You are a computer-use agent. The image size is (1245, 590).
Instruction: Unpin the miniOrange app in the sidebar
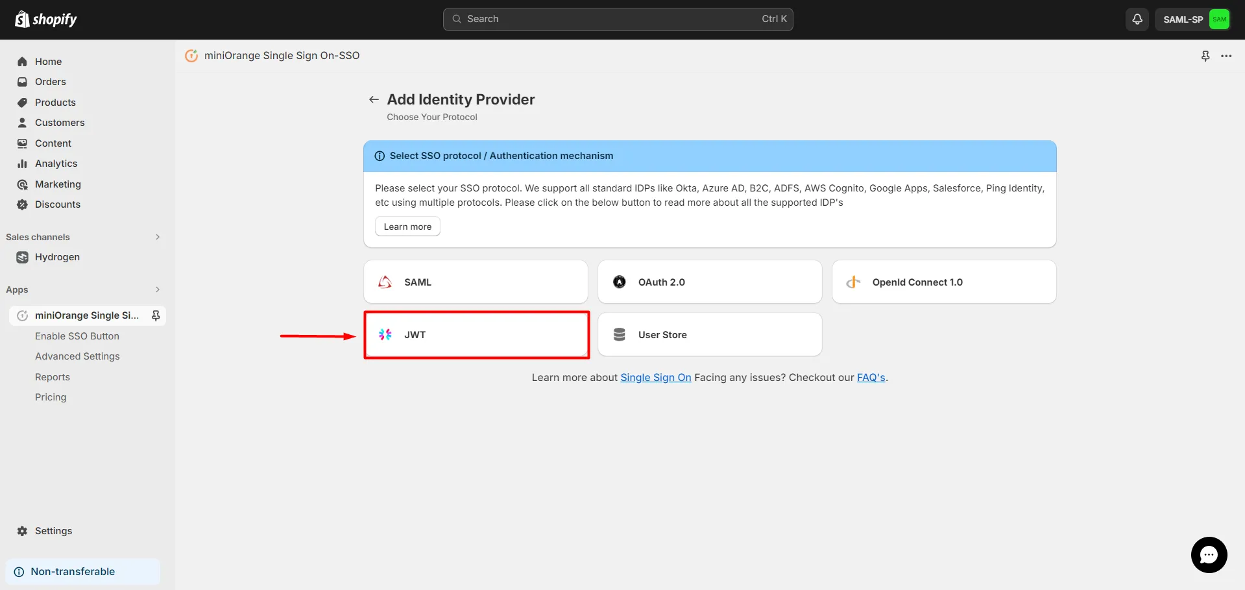[x=156, y=315]
